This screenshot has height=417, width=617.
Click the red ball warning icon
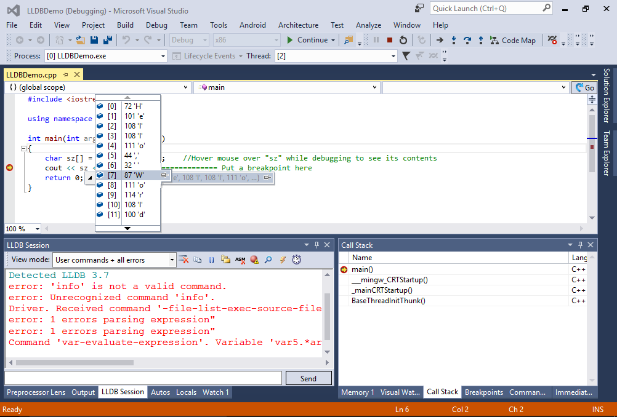click(254, 260)
